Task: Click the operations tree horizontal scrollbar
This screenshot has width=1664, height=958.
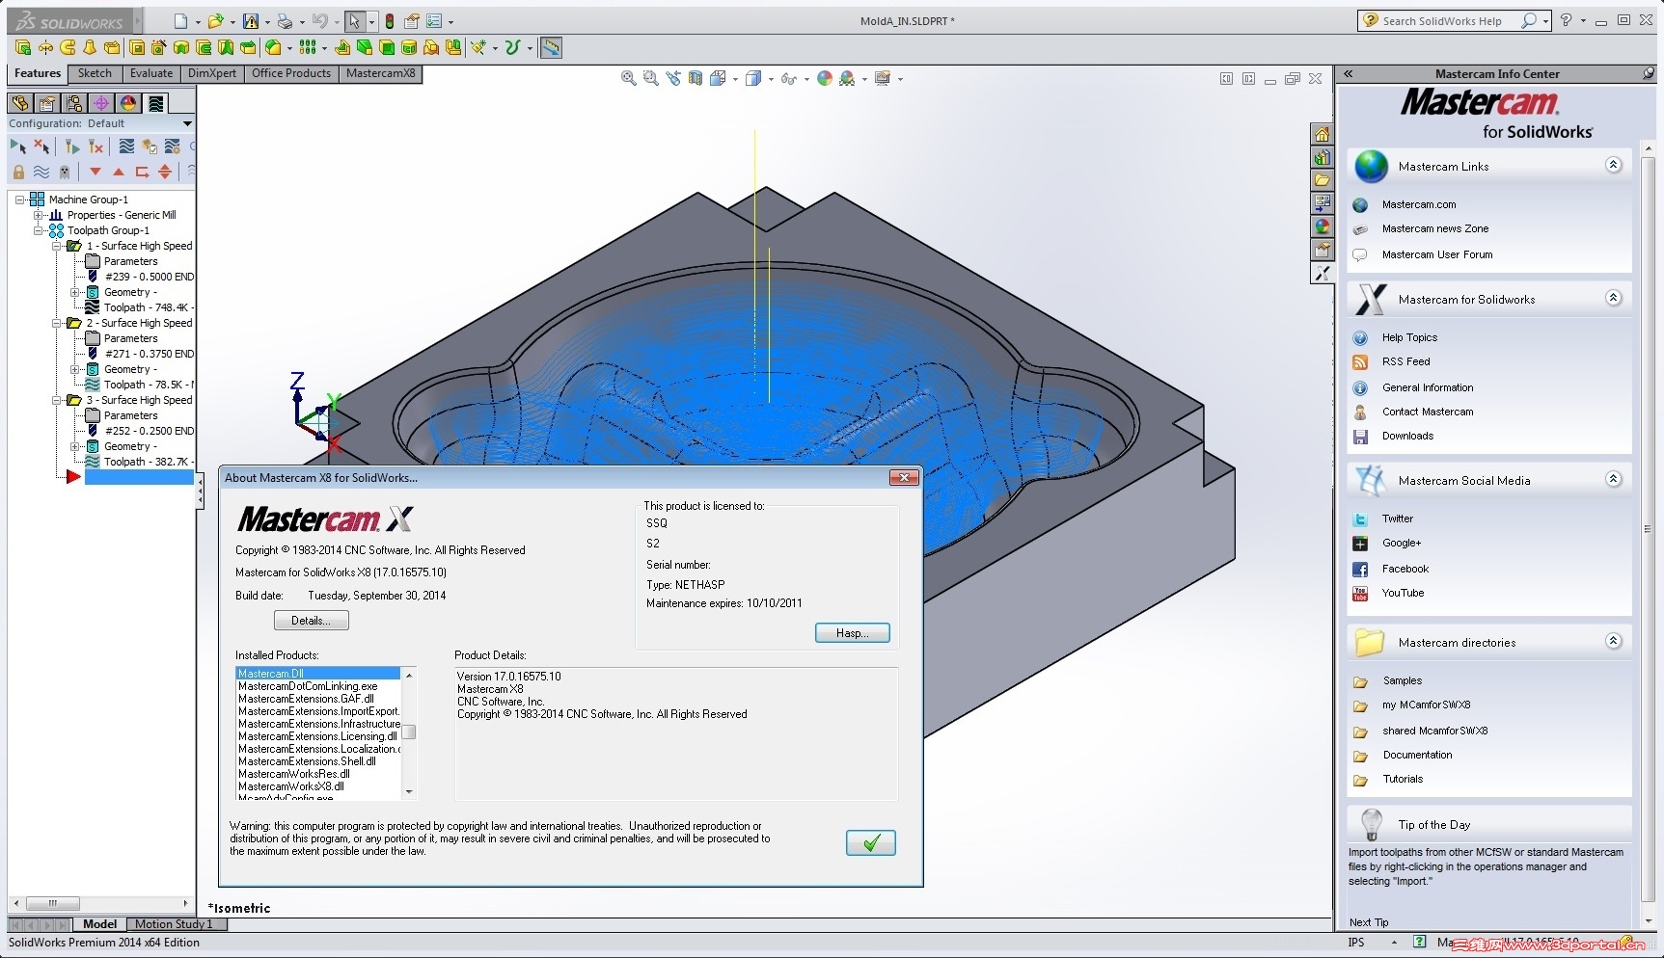Action: point(100,903)
